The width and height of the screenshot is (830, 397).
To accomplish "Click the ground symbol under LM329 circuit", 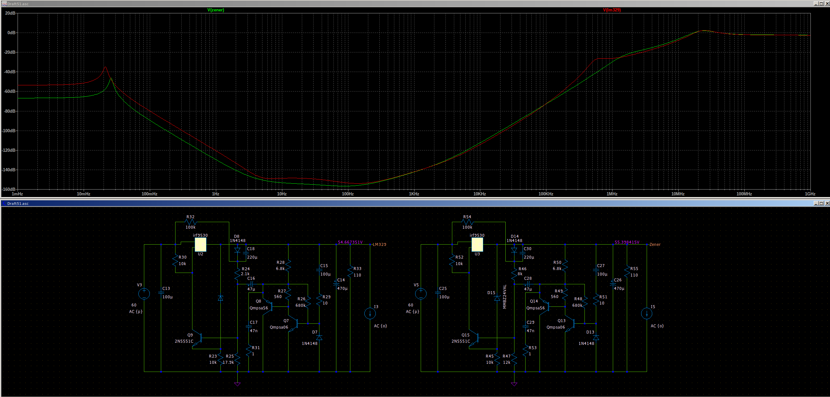I will tap(237, 384).
